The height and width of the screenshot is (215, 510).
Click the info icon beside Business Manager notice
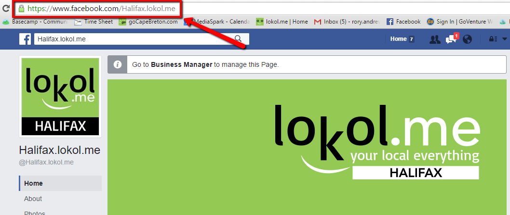pos(118,64)
